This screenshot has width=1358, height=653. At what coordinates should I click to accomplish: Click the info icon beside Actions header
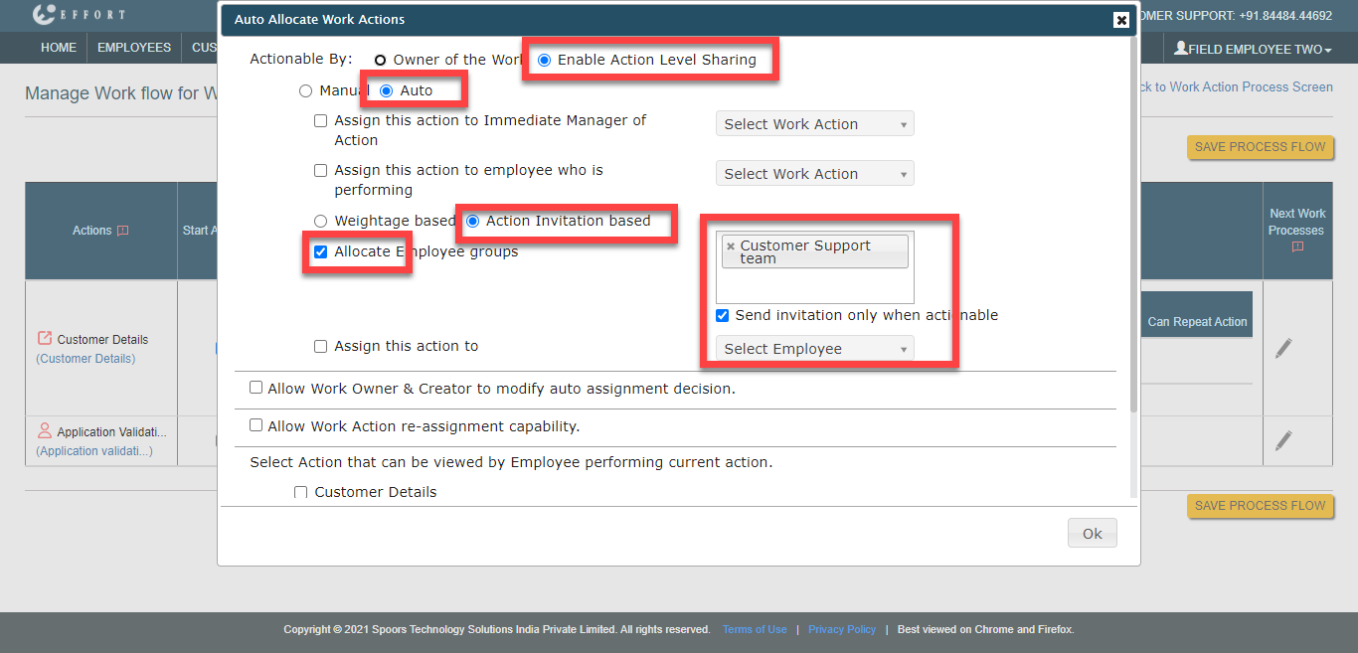[x=123, y=231]
